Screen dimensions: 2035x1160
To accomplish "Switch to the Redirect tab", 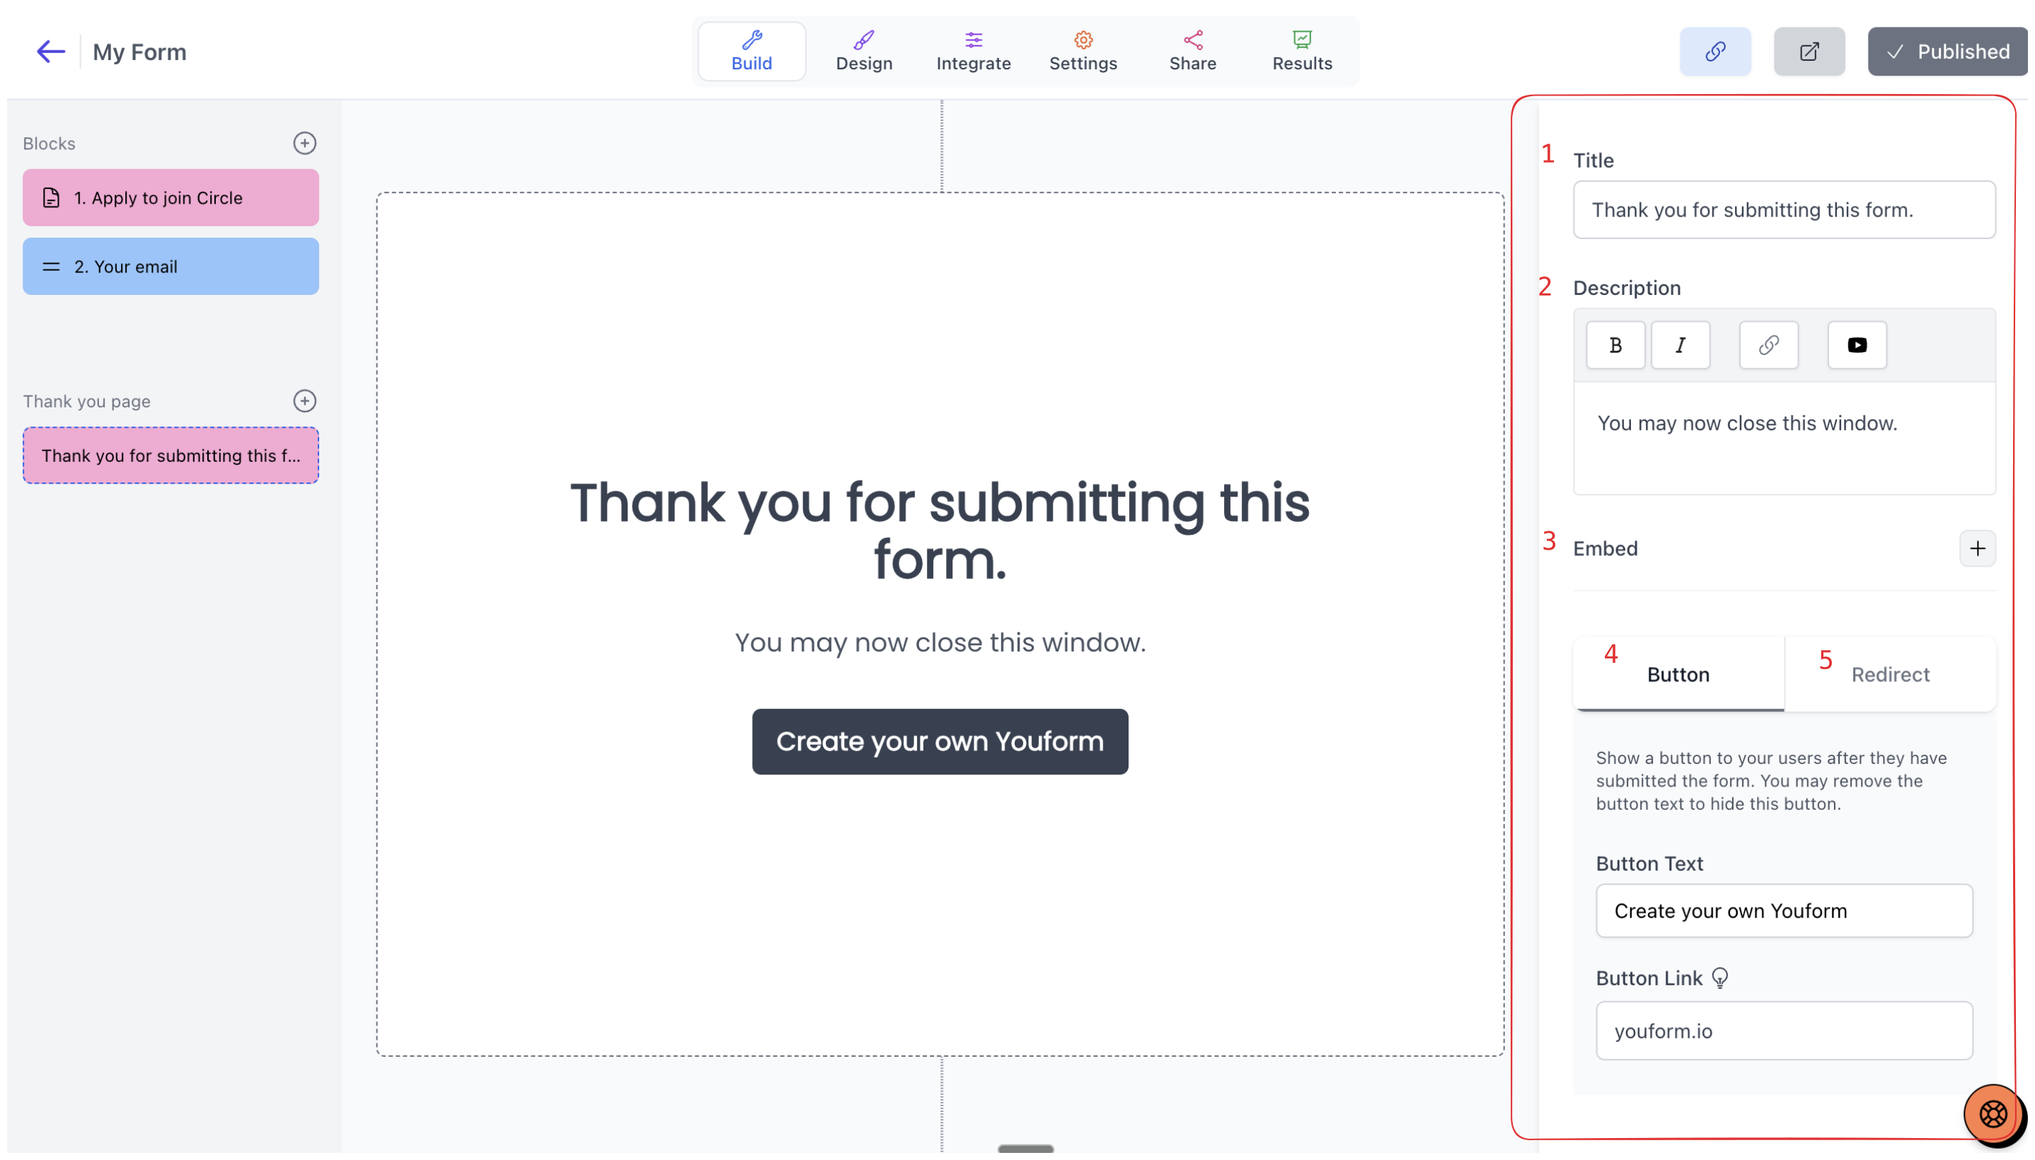I will (1889, 674).
